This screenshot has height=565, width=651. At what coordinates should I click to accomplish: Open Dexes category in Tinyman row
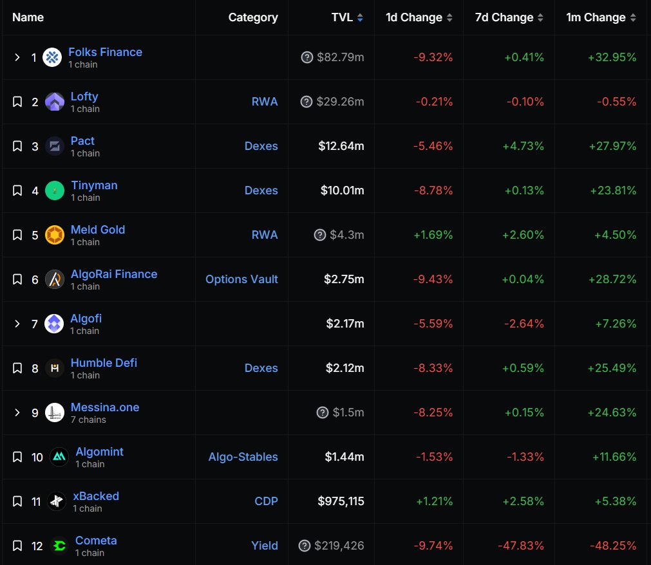[x=261, y=190]
